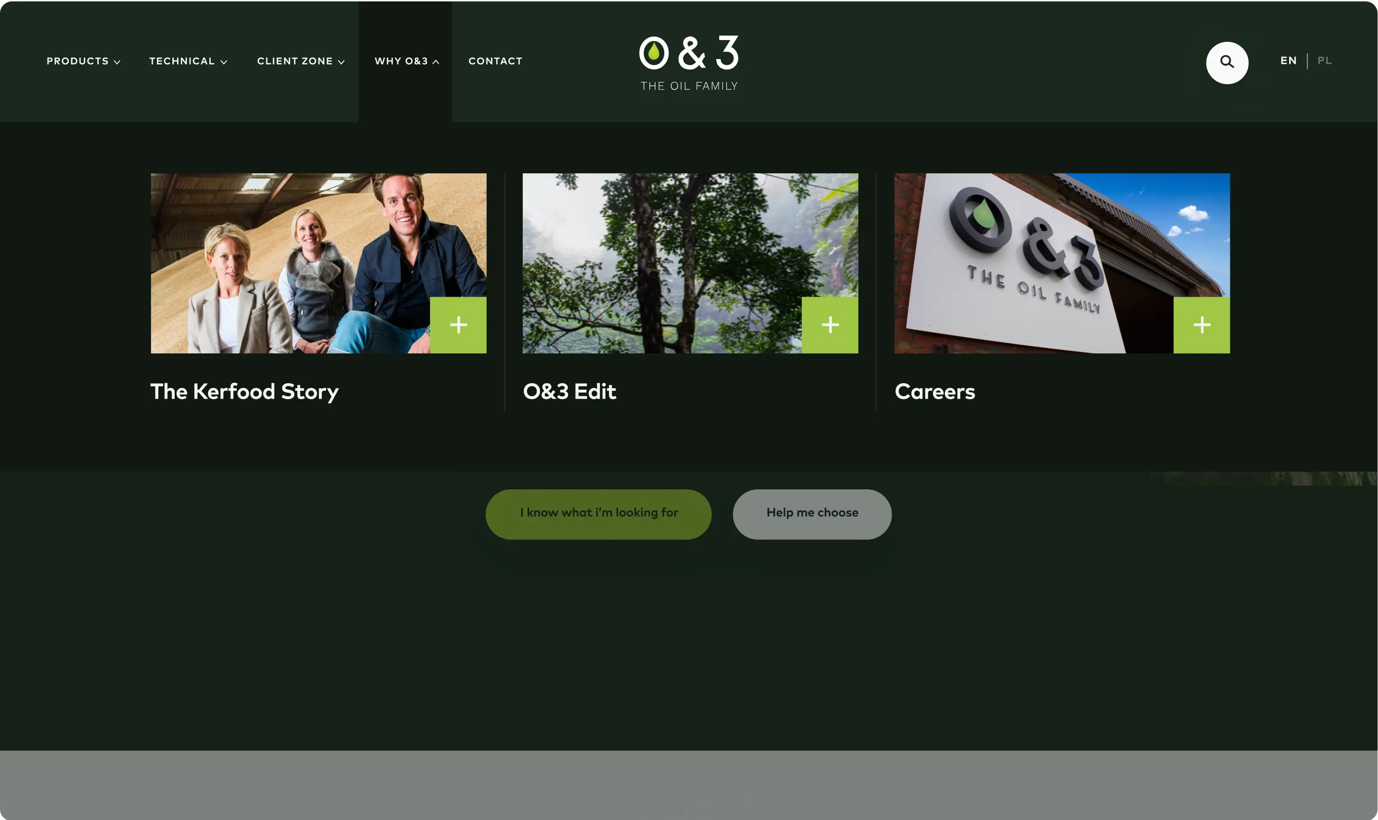The width and height of the screenshot is (1378, 820).
Task: Click I know what i'm looking for
Action: click(x=598, y=514)
